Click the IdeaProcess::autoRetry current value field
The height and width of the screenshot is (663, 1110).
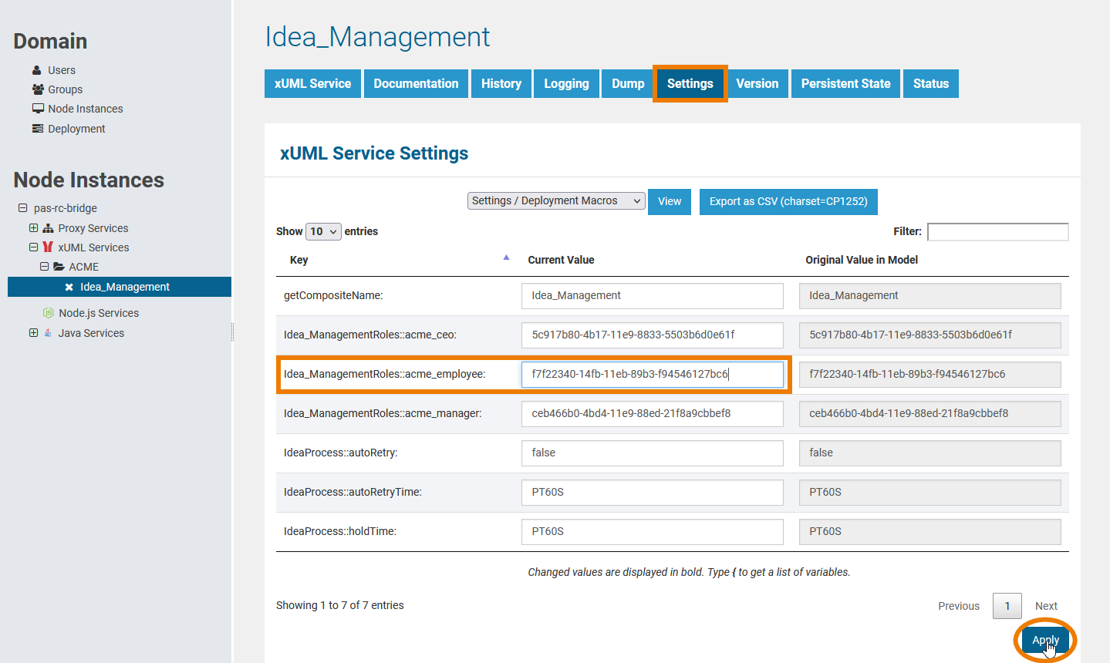point(652,453)
